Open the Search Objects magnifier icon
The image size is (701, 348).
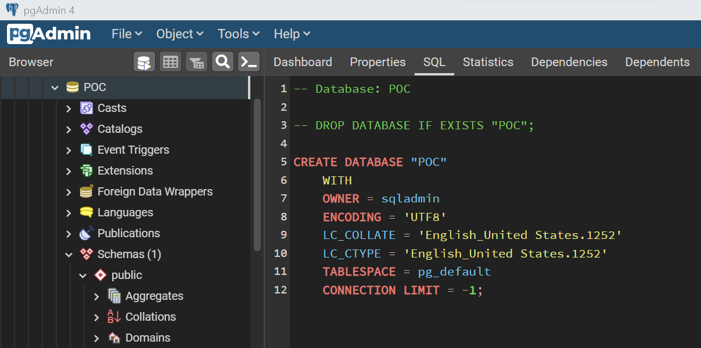click(x=222, y=62)
